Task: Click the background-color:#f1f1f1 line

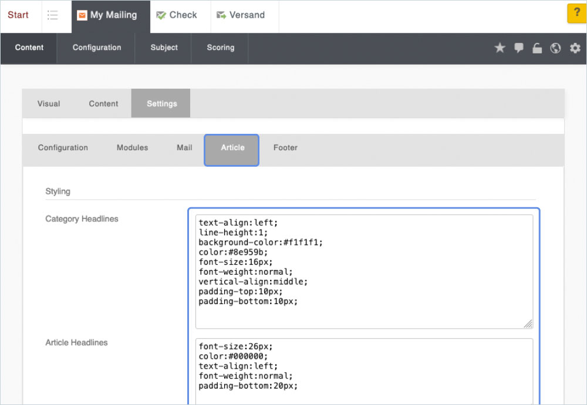Action: tap(261, 242)
